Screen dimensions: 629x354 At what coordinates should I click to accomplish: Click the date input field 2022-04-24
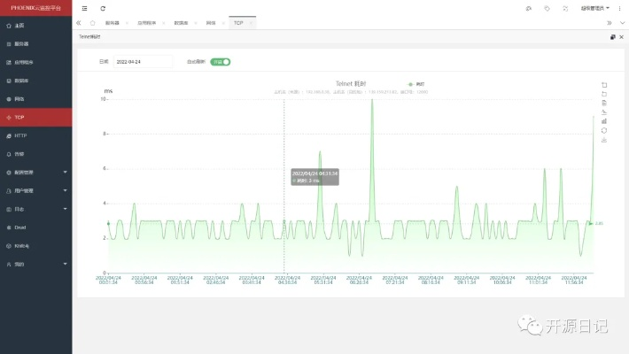[144, 62]
